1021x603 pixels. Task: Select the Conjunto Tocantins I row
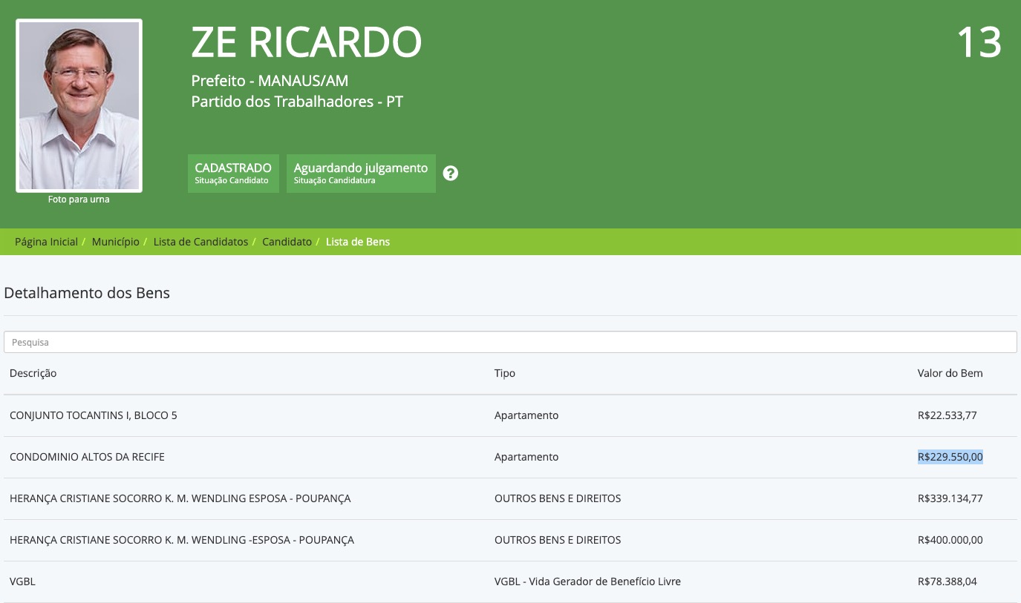[94, 415]
